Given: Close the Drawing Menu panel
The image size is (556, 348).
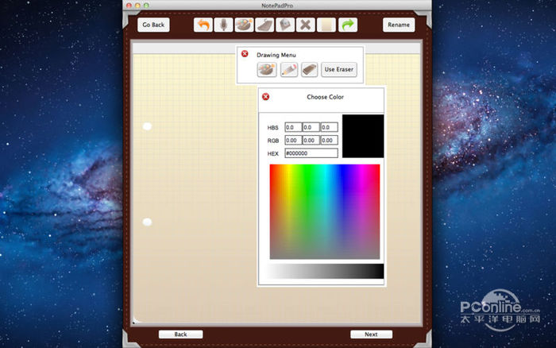Looking at the screenshot, I should pyautogui.click(x=245, y=53).
